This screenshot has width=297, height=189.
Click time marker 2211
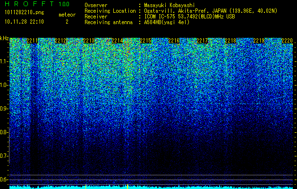[x=32, y=41]
